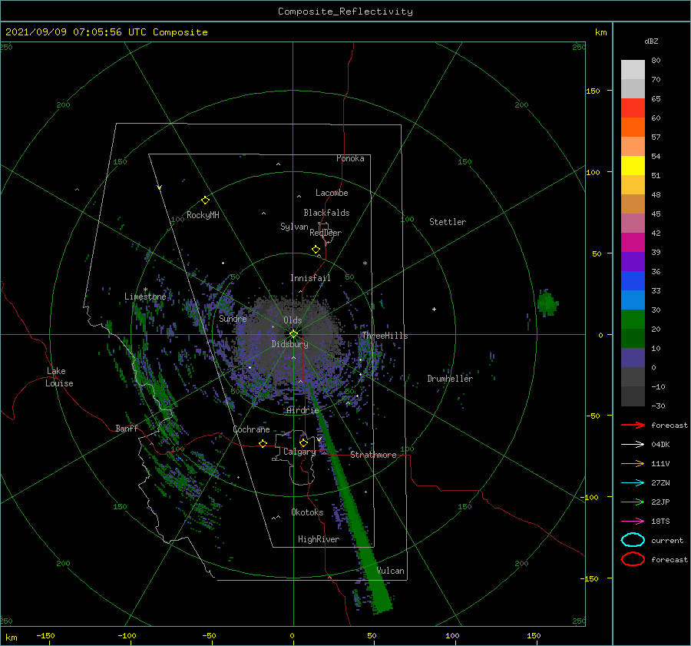Click the Didsbury label
Screen dimensions: 691x646
[290, 344]
